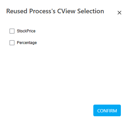Check the box beside StockPrice

12,31
